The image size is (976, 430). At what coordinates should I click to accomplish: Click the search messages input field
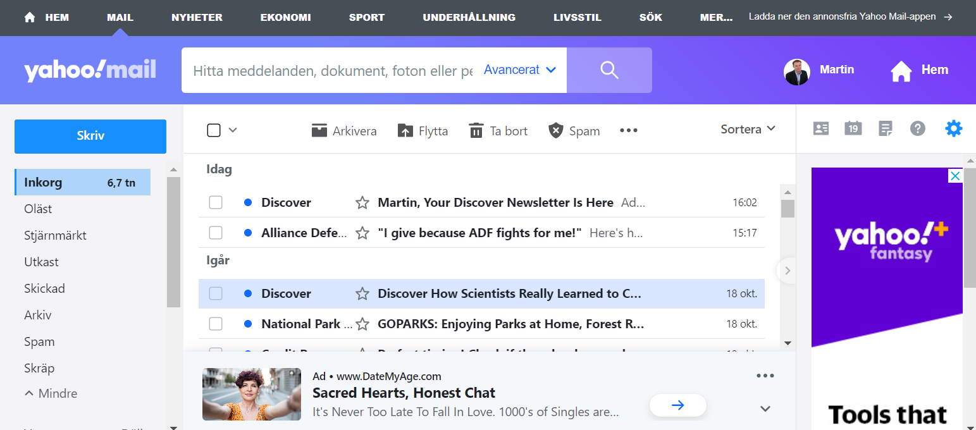332,70
